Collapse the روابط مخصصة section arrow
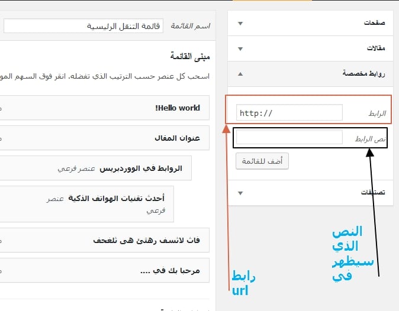This screenshot has height=311, width=399. tap(240, 74)
